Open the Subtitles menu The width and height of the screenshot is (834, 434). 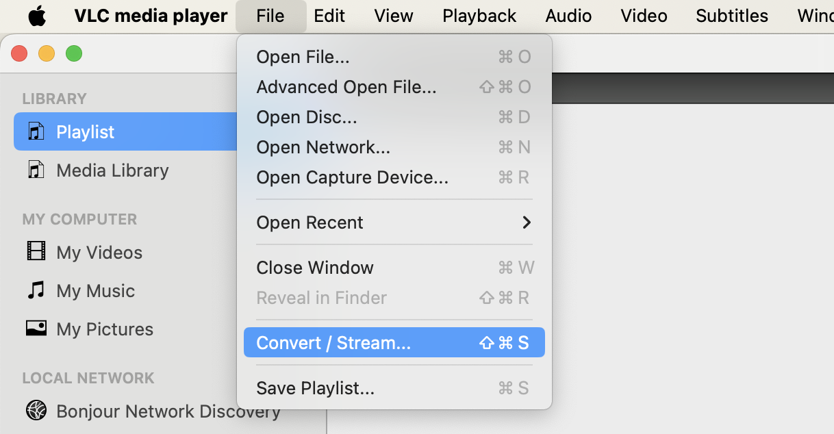click(x=731, y=15)
